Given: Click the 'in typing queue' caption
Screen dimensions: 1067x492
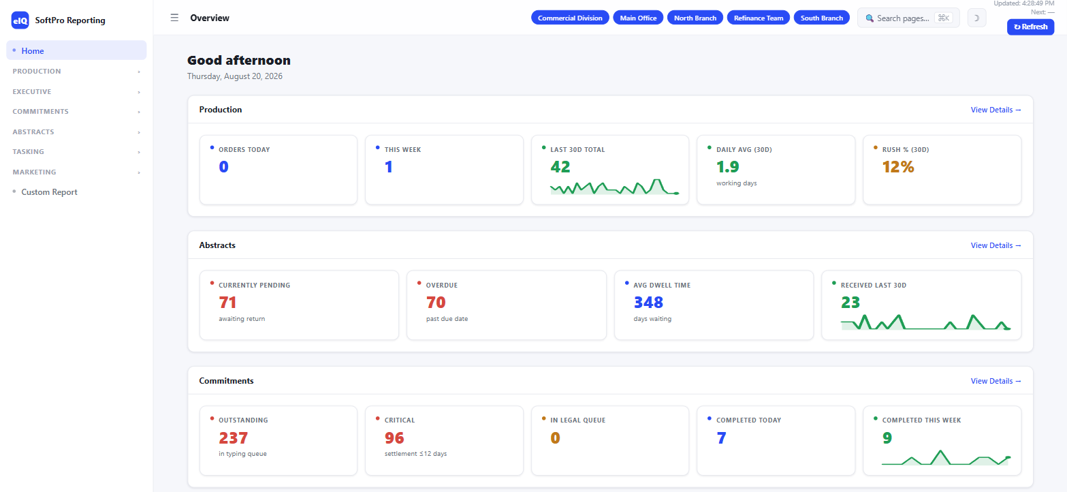Looking at the screenshot, I should [x=242, y=454].
